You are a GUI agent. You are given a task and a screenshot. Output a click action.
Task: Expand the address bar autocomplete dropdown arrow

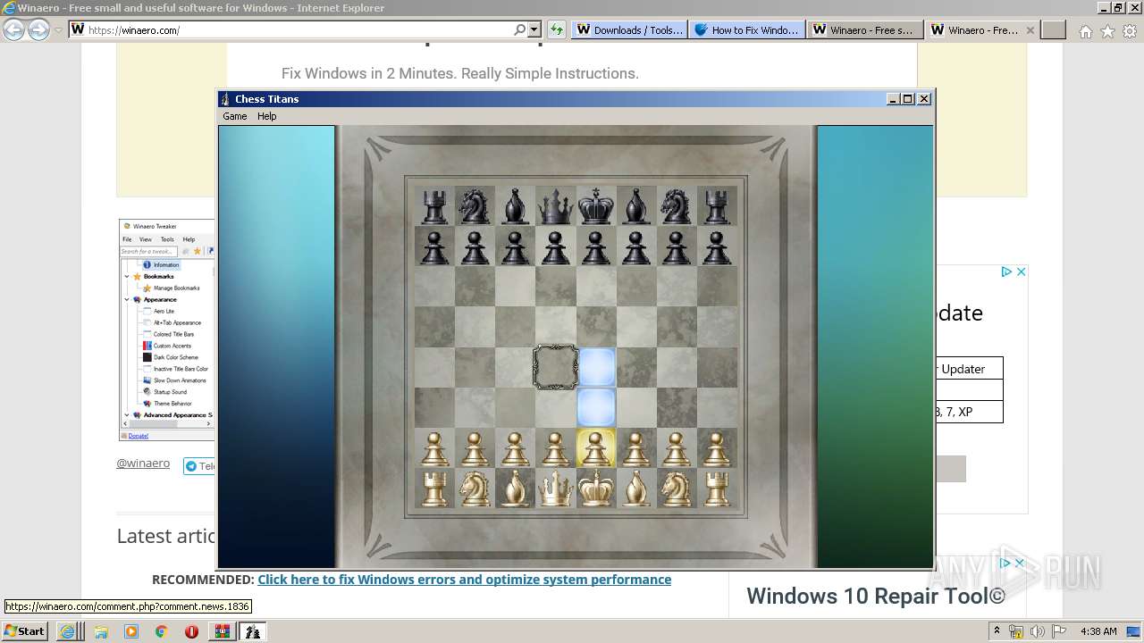(534, 29)
